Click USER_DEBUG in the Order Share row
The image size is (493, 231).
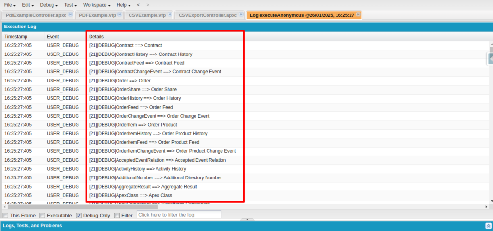[63, 90]
